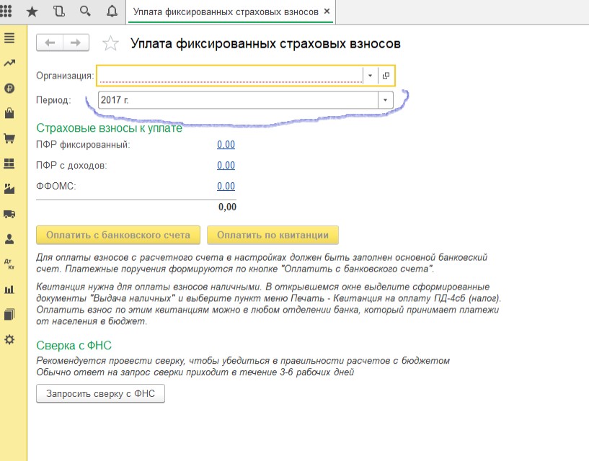Screen dimensions: 589x461
Task: Select the Уплата фиксированных страховых взносов tab
Action: pos(226,12)
